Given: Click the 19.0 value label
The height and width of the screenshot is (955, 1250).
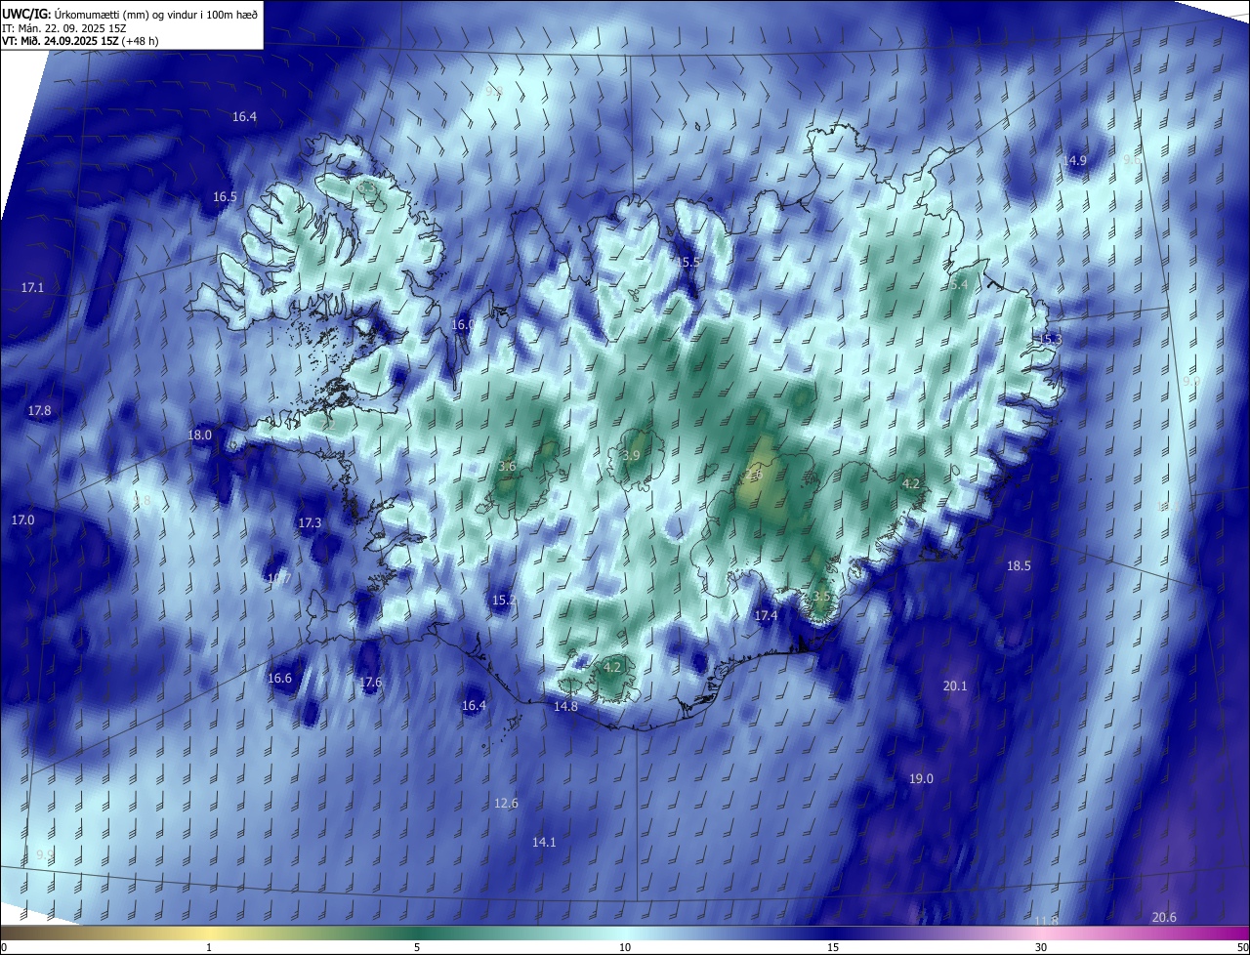Looking at the screenshot, I should coord(921,778).
